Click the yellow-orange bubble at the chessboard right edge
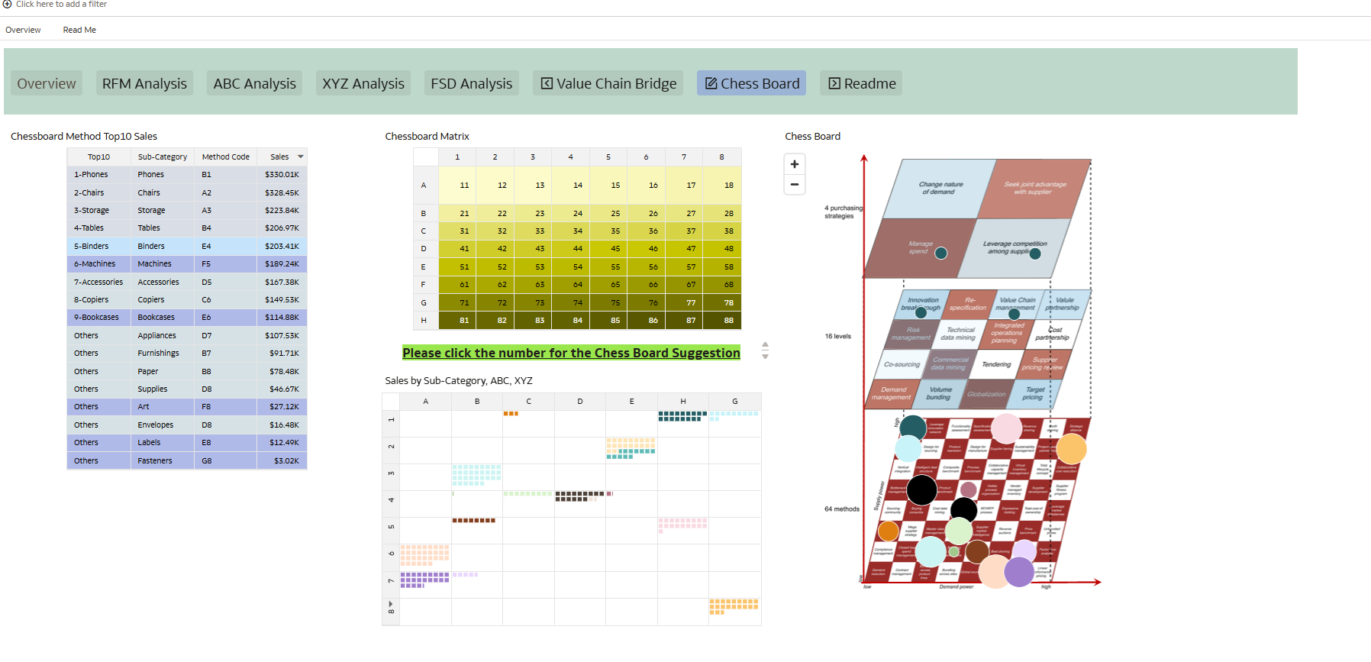The image size is (1371, 662). pyautogui.click(x=1071, y=448)
